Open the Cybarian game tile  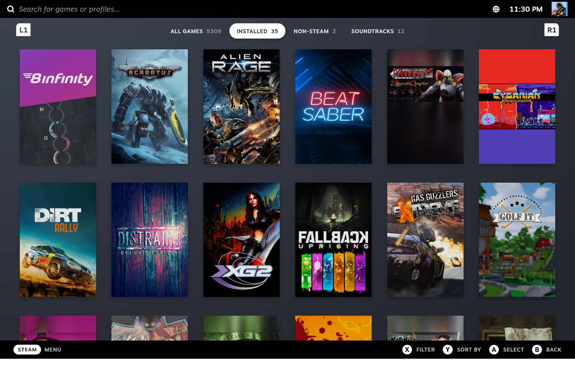517,106
